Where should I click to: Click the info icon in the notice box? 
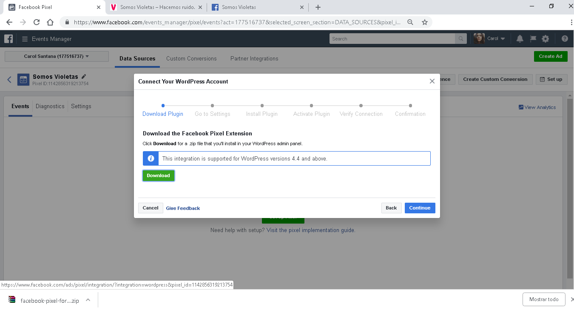pos(151,158)
